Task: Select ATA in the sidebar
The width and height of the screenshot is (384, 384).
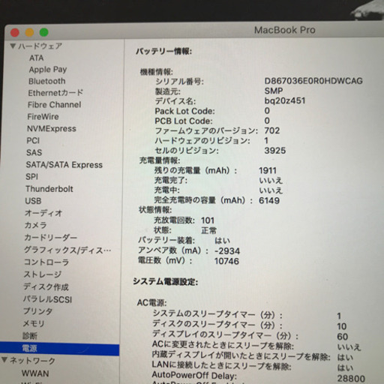Action: (x=37, y=58)
